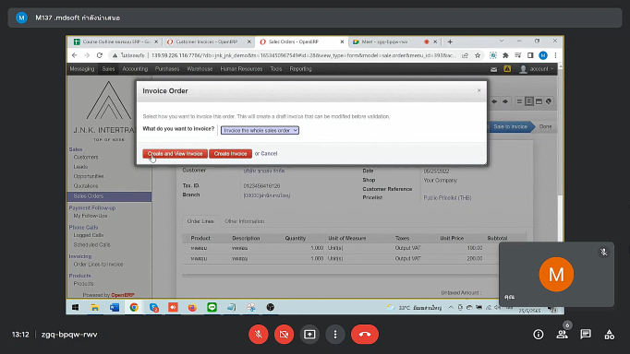Expand the account user dropdown
The image size is (630, 354).
pyautogui.click(x=537, y=69)
